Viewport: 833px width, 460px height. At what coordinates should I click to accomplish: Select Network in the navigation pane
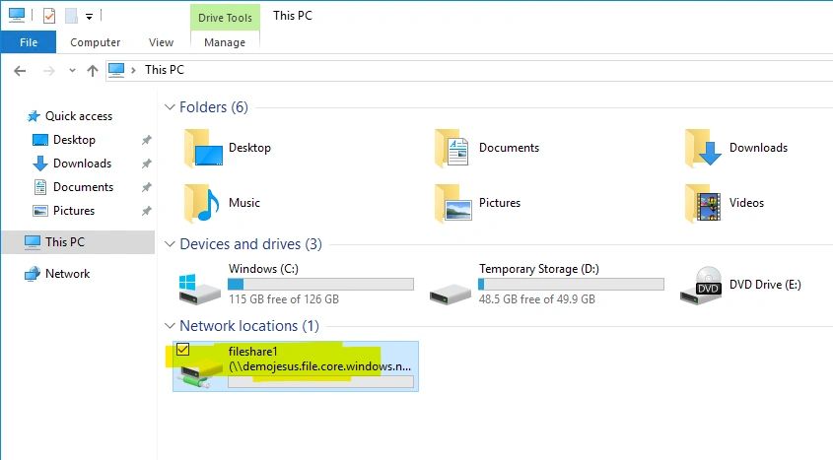point(67,274)
